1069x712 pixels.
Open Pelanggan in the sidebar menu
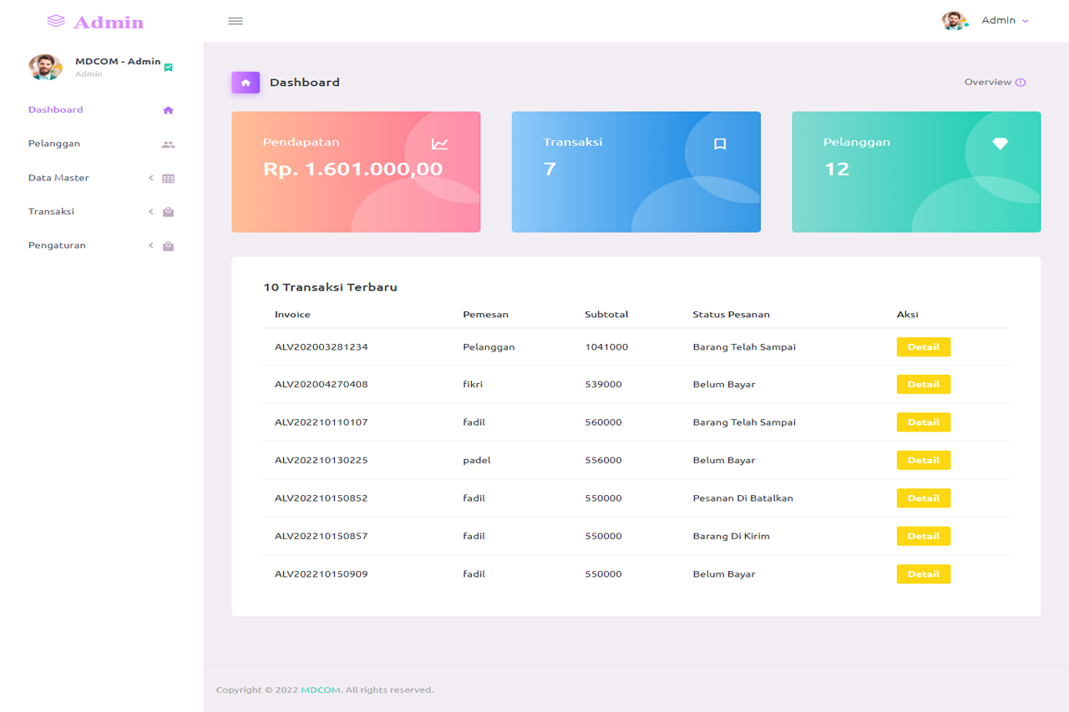(54, 144)
